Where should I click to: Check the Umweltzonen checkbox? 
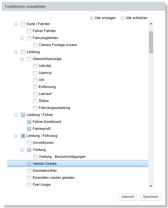pos(29,143)
